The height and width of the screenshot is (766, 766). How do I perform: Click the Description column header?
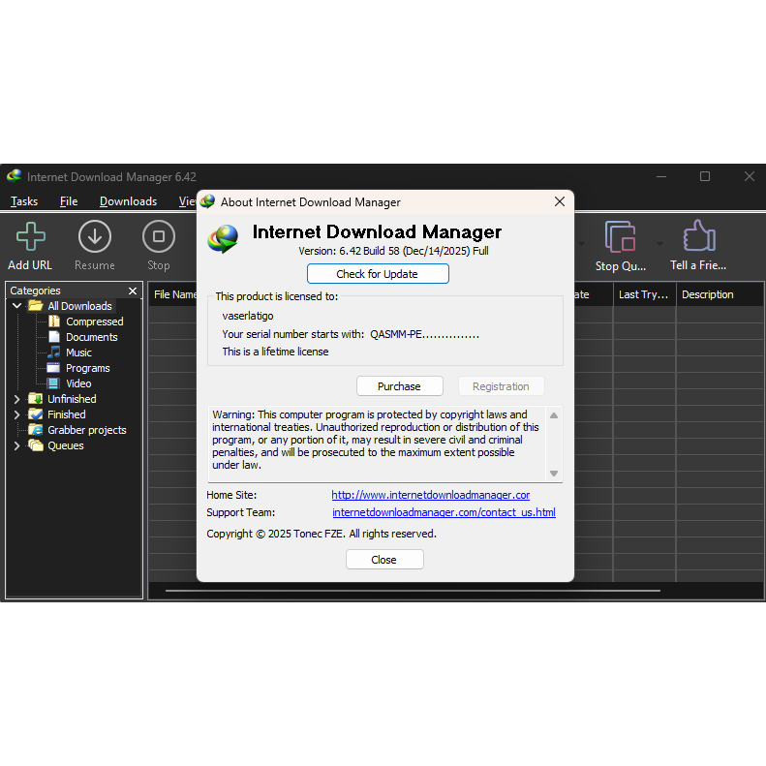coord(720,294)
